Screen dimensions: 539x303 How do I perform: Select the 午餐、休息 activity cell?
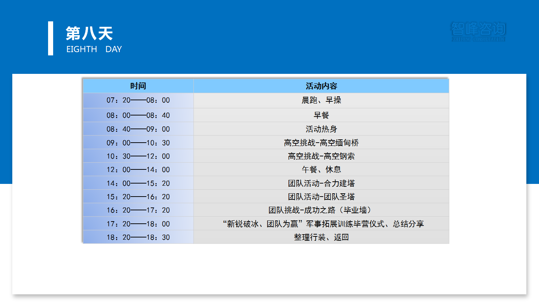tap(321, 170)
